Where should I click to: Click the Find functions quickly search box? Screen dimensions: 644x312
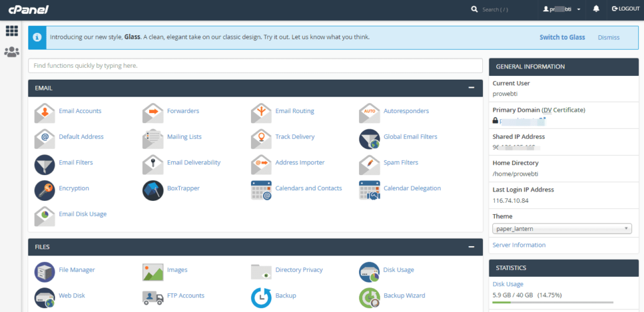(255, 65)
